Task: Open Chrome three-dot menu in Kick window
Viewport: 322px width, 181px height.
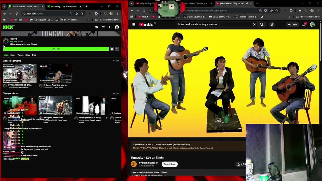Action: point(117,14)
